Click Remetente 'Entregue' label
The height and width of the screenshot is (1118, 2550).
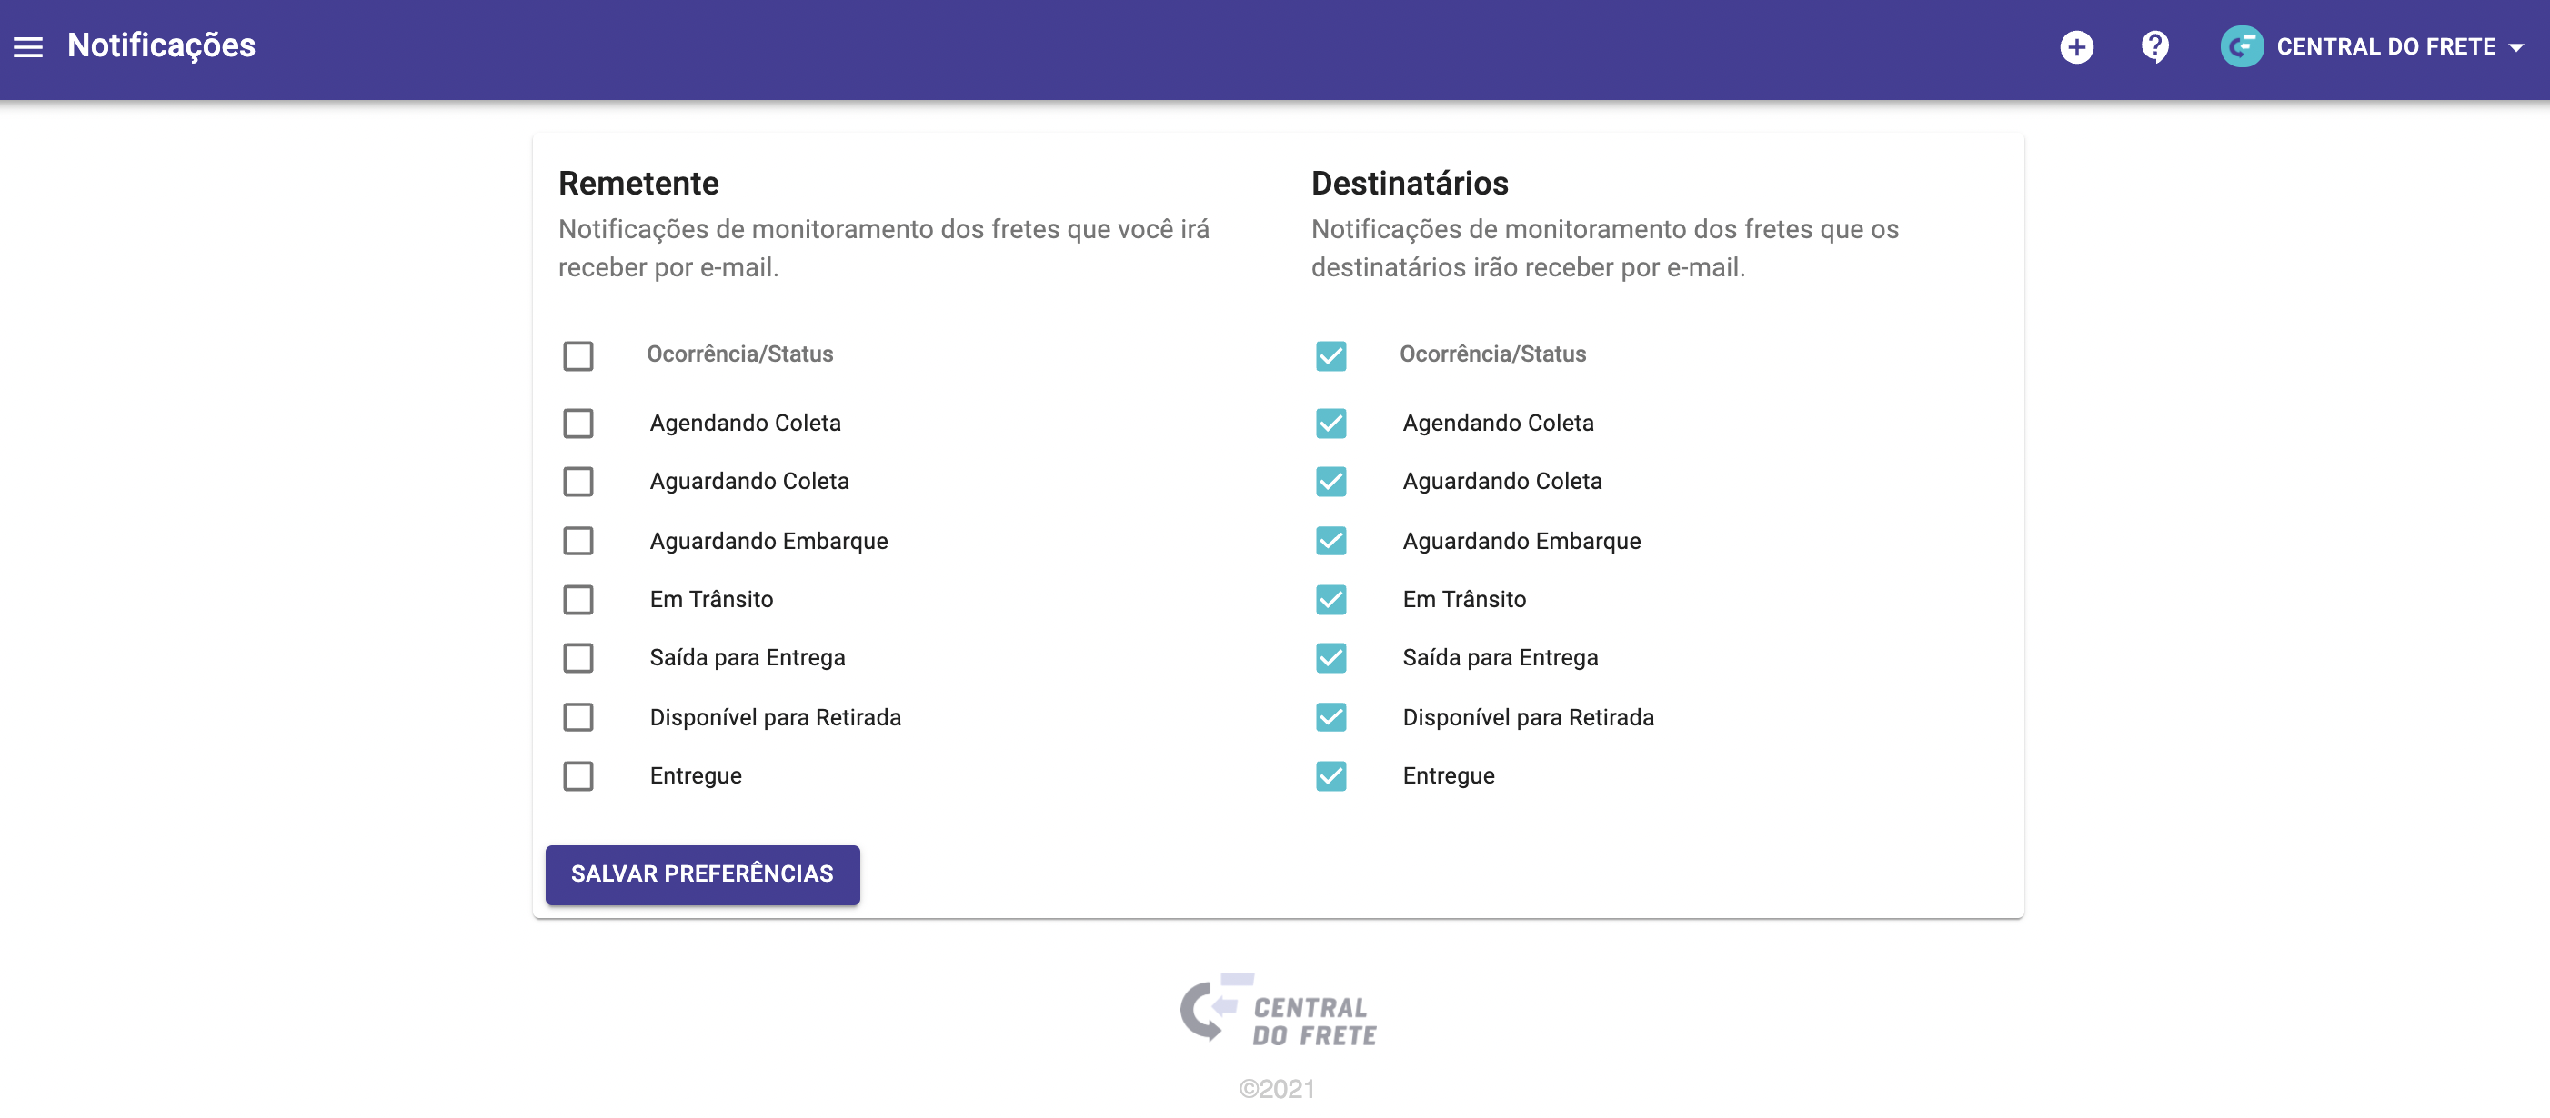point(696,775)
